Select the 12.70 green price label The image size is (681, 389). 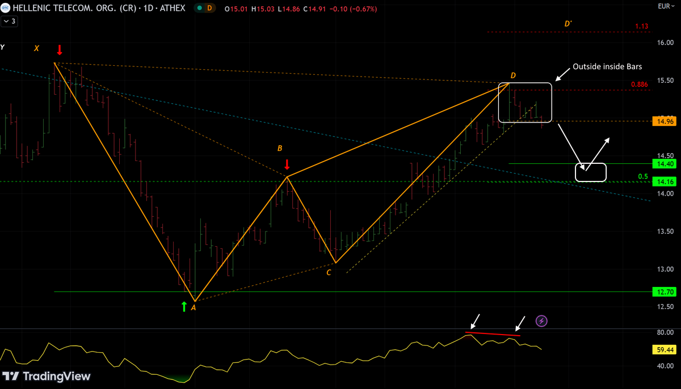(664, 292)
